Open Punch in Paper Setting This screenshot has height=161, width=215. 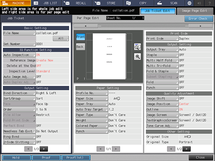tap(91, 131)
